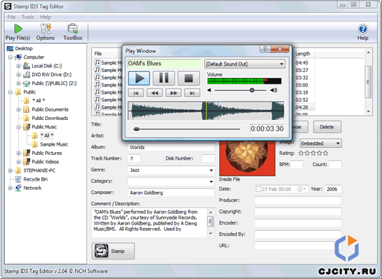Open the Options toolbar icon
The height and width of the screenshot is (279, 382).
point(45,32)
